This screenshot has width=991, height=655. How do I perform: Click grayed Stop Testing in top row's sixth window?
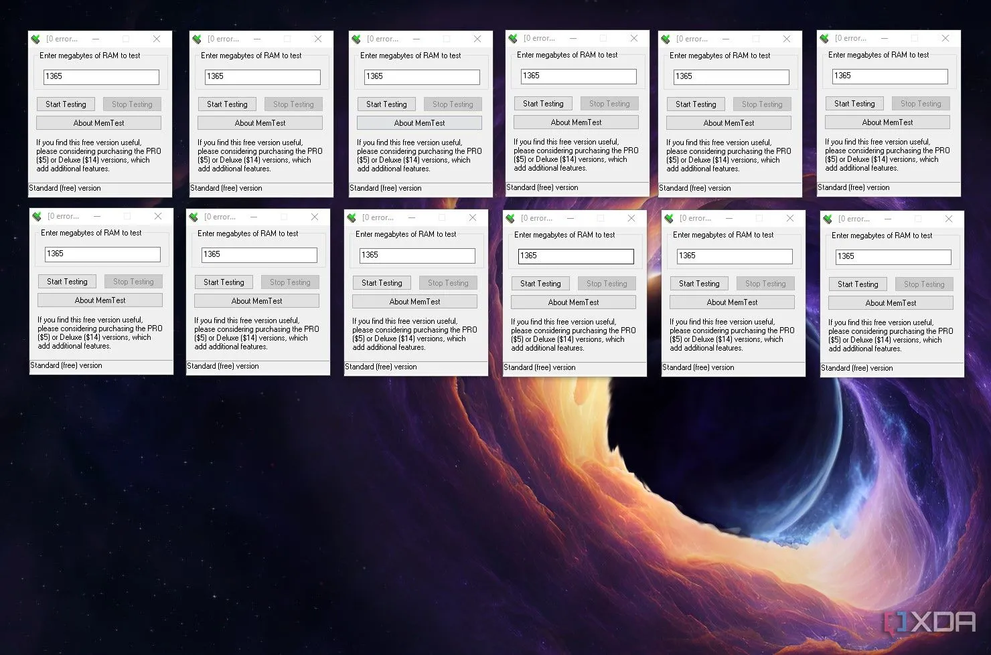[921, 104]
